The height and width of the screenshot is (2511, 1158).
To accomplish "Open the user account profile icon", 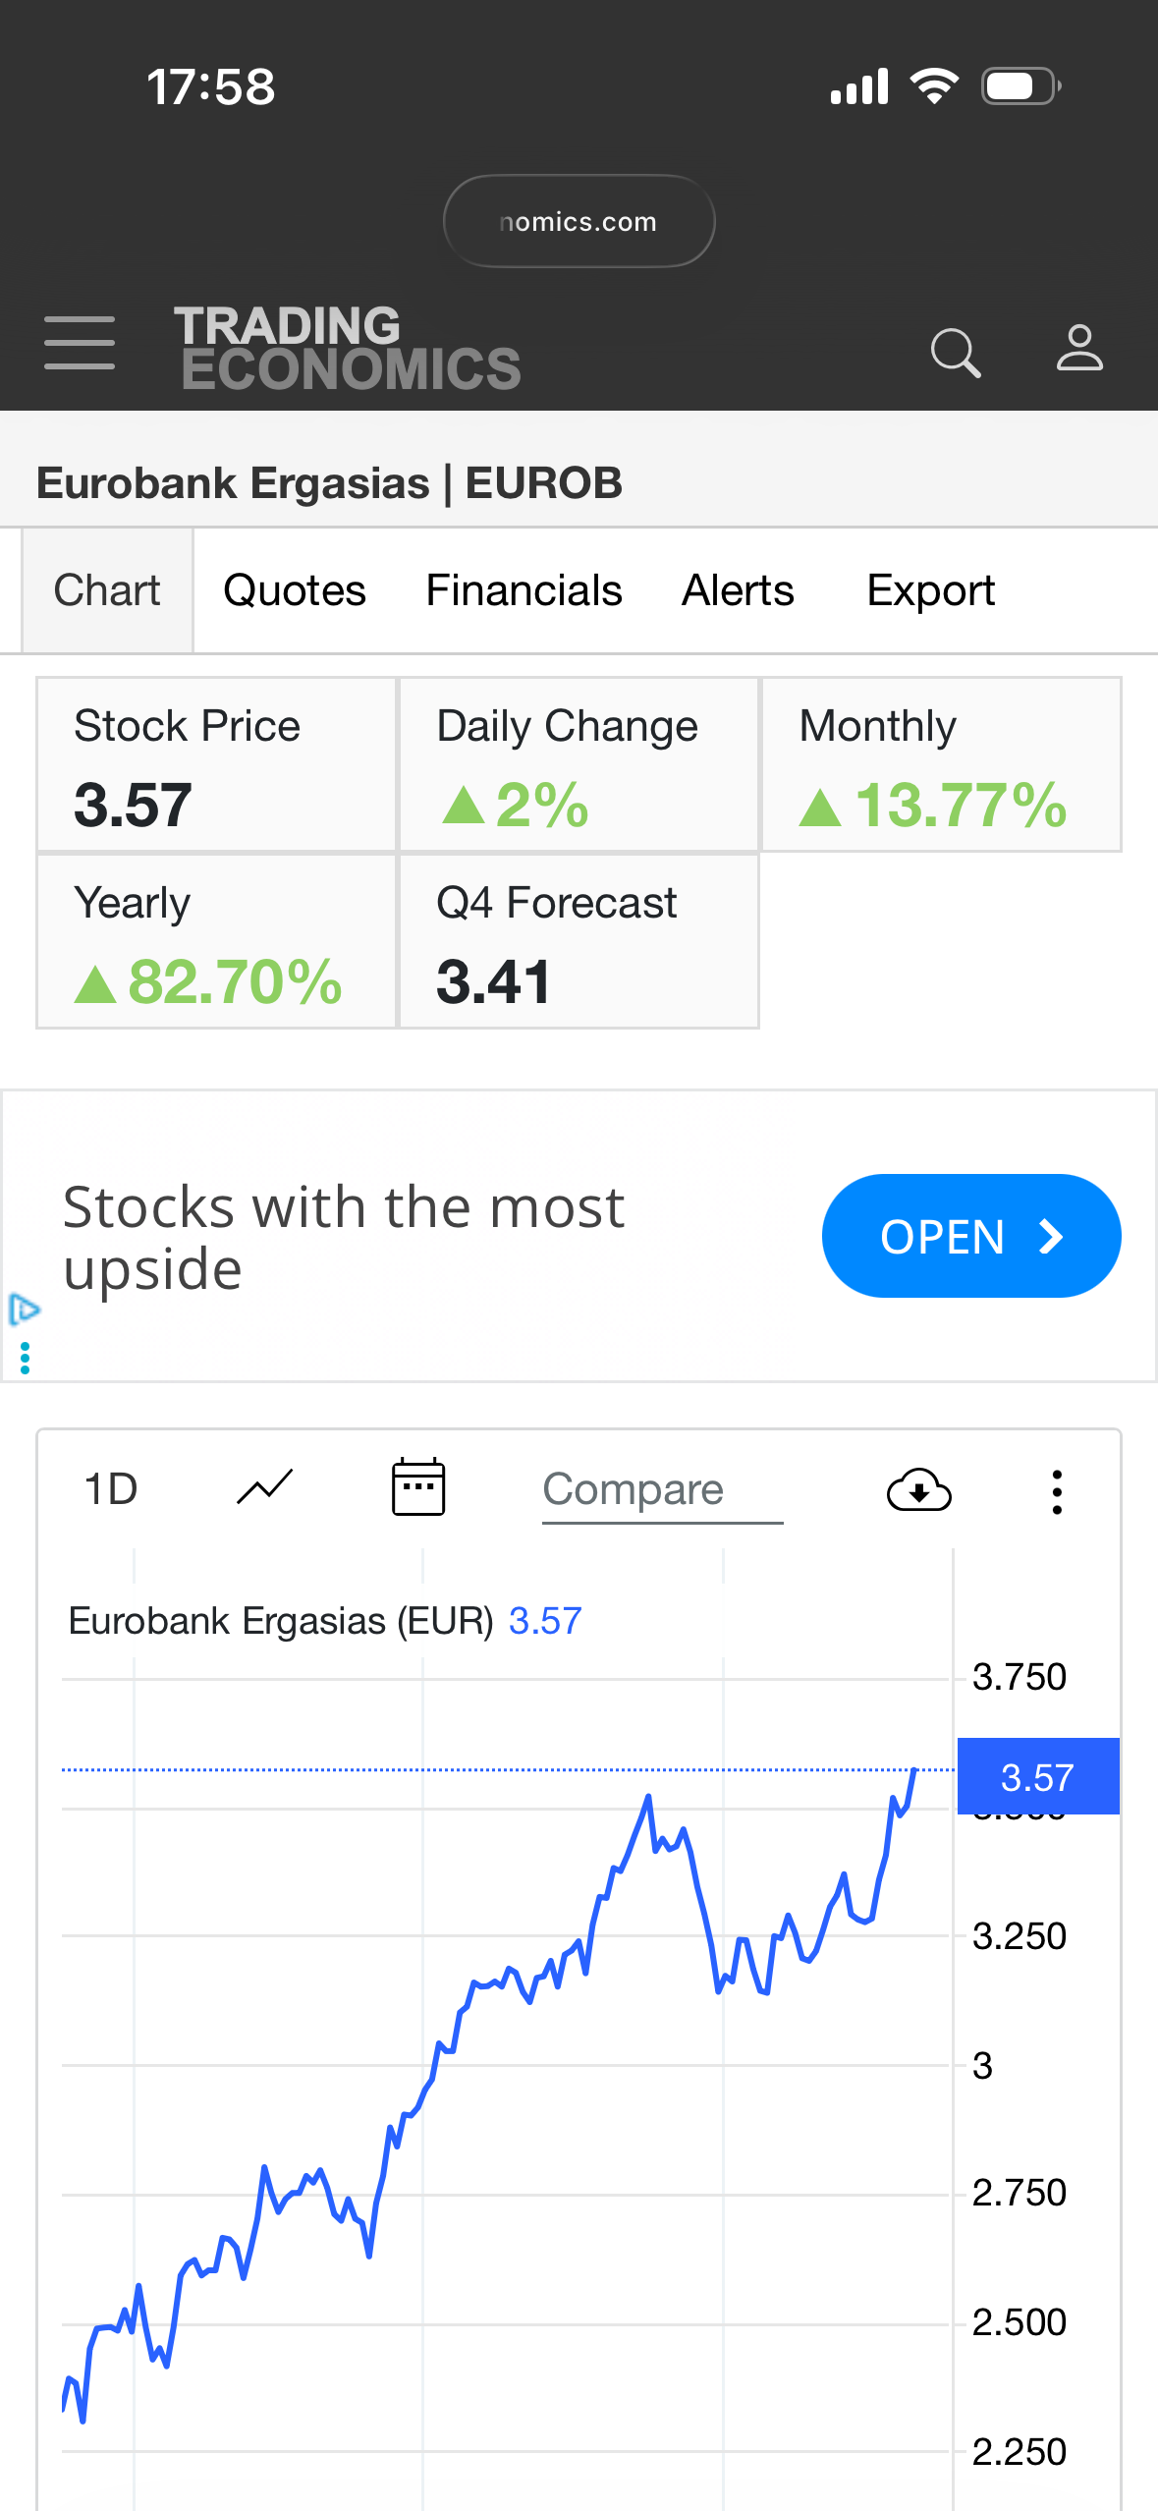I will (x=1079, y=349).
